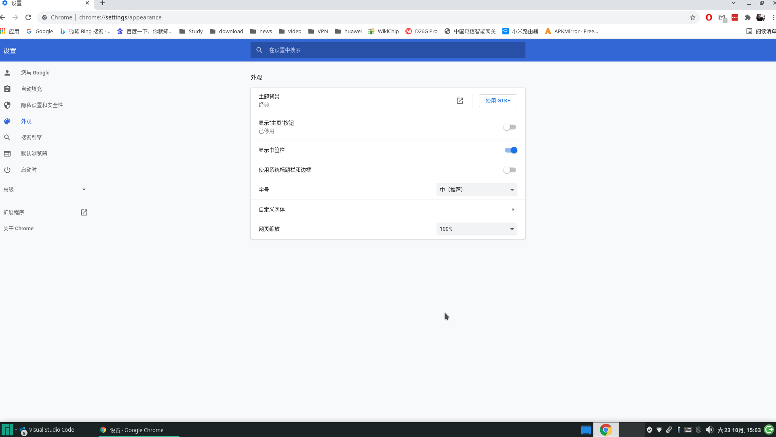The image size is (776, 437).
Task: Click the bookmark star icon in address bar
Action: coord(693,17)
